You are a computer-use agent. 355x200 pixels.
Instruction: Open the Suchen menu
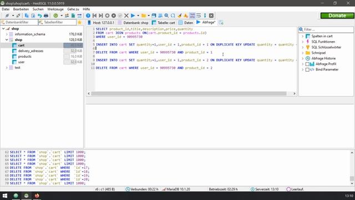[x=38, y=9]
